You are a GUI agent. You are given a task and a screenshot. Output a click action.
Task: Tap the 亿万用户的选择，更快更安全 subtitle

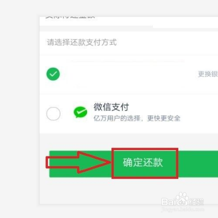coord(137,118)
